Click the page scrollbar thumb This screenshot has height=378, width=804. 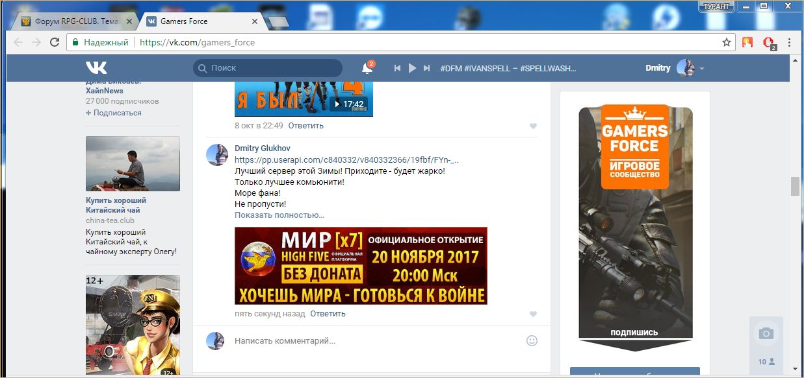pos(795,186)
